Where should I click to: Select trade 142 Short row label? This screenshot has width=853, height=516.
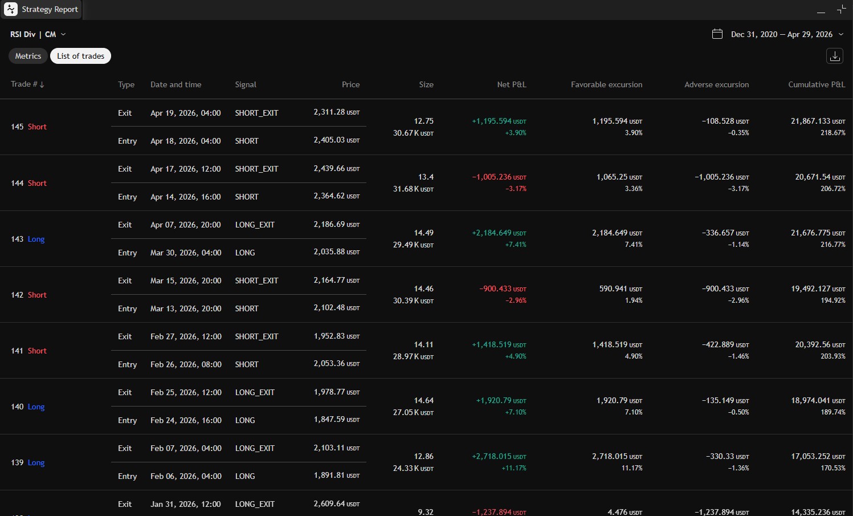tap(28, 295)
